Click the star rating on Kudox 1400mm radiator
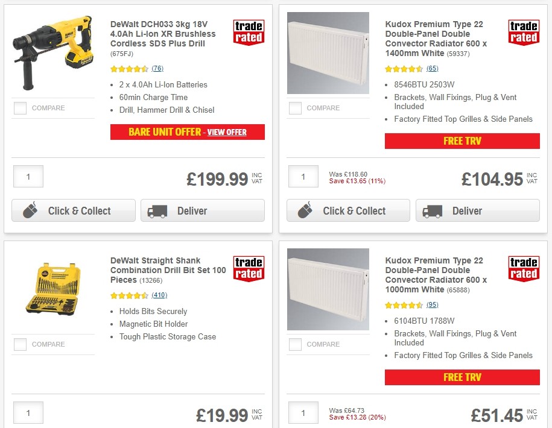Viewport: 552px width, 428px height. pos(402,68)
